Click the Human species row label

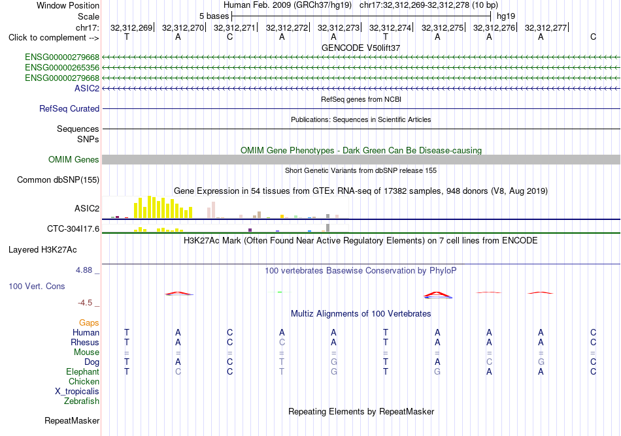click(86, 332)
